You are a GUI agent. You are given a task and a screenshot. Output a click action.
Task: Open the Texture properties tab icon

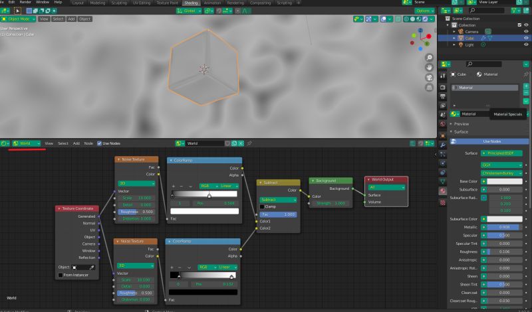[442, 202]
